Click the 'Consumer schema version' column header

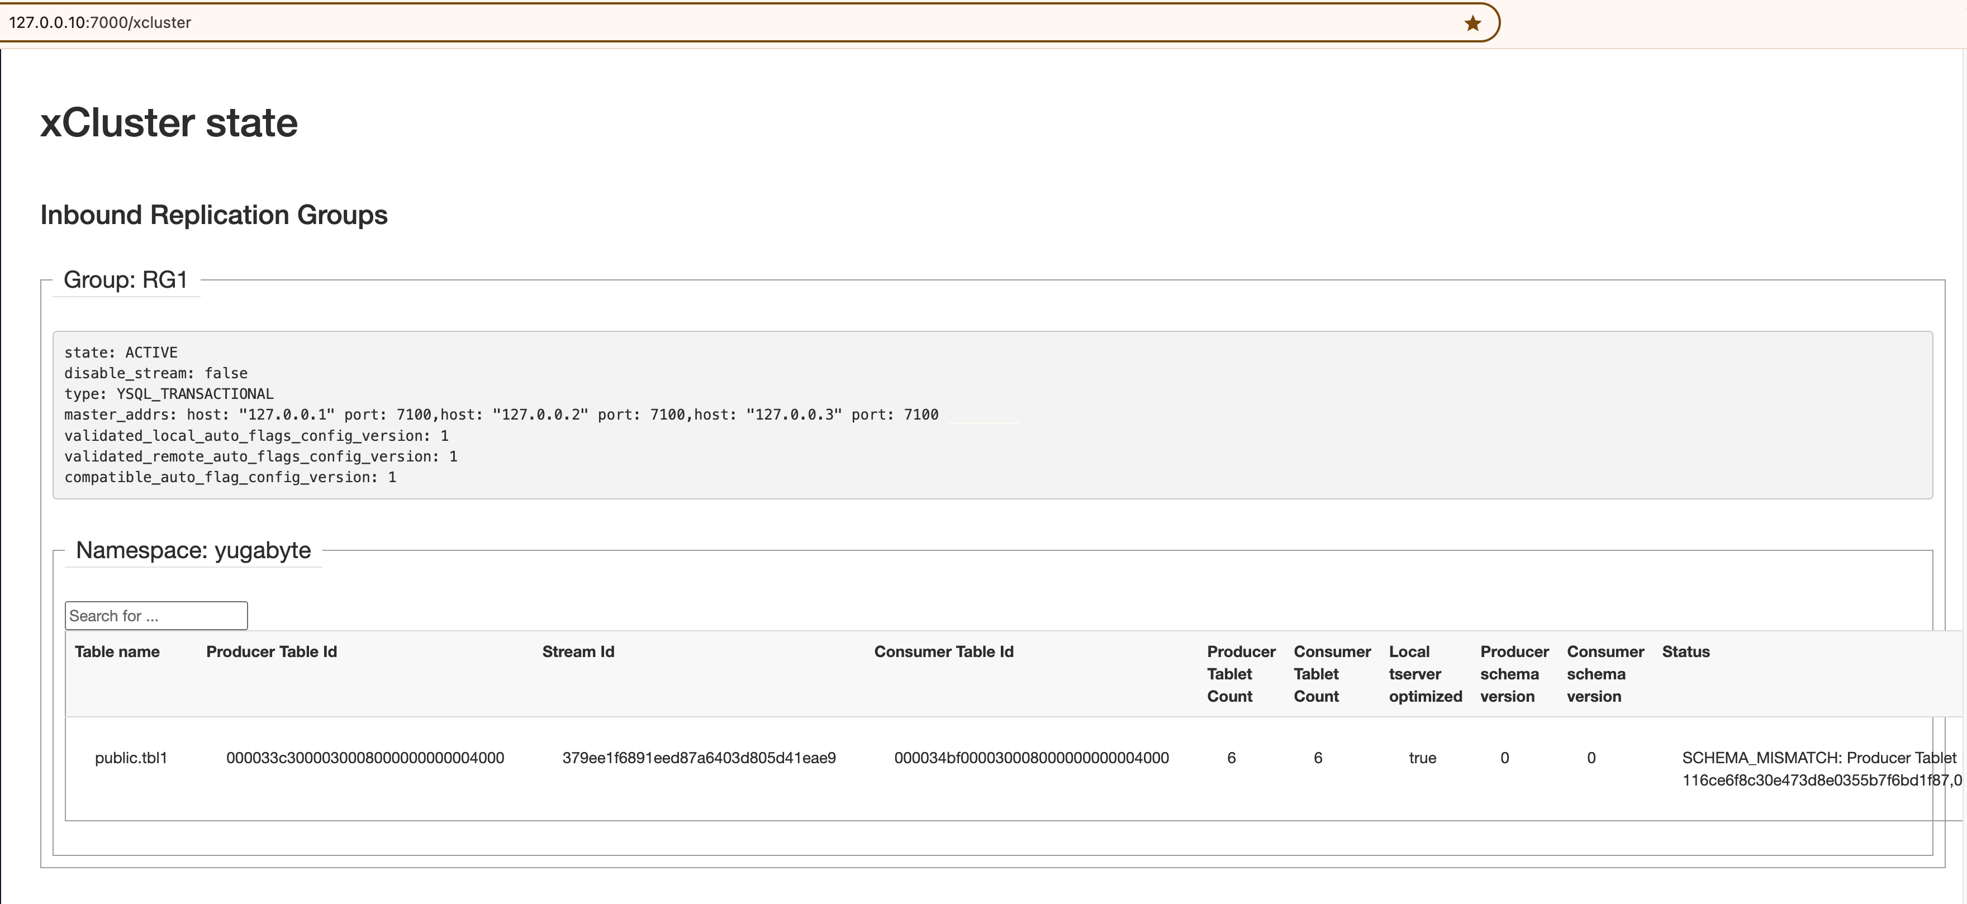[1605, 673]
